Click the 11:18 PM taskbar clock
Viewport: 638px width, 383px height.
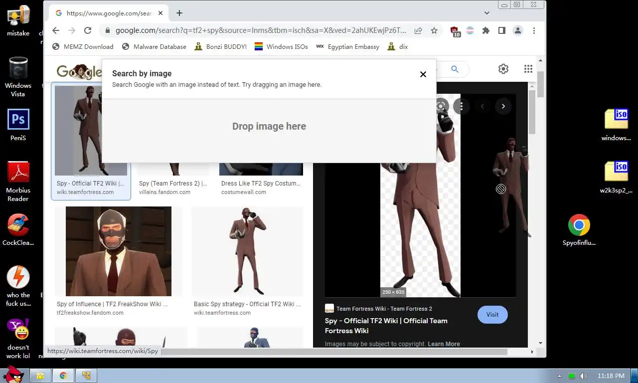pos(611,376)
